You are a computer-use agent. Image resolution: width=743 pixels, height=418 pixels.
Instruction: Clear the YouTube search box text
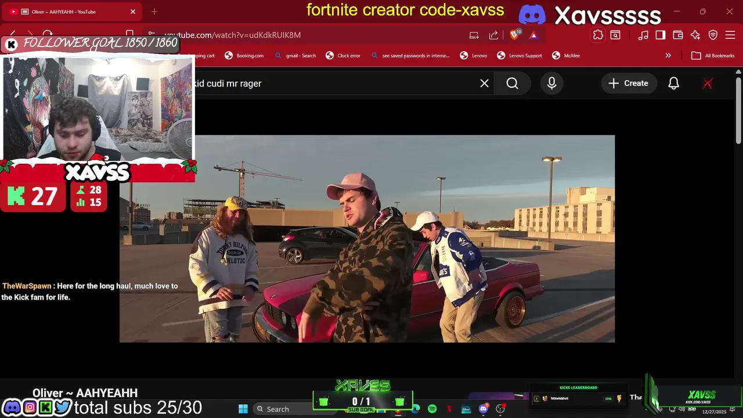(484, 84)
